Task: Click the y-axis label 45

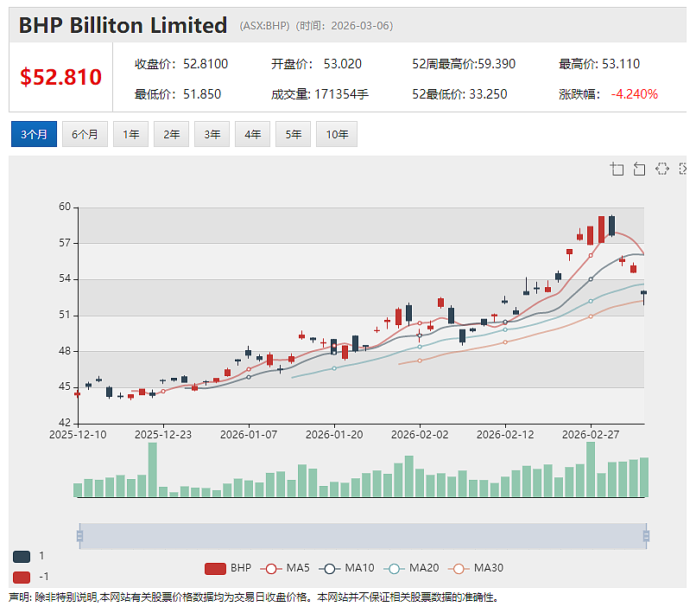Action: click(65, 386)
